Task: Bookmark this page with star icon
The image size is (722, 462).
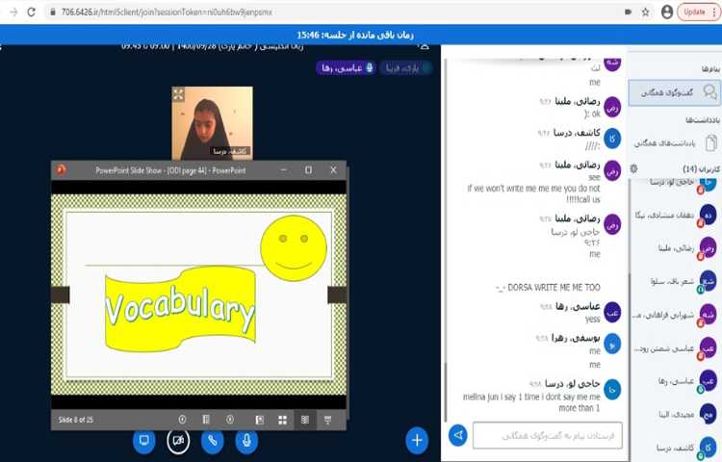Action: tap(644, 12)
